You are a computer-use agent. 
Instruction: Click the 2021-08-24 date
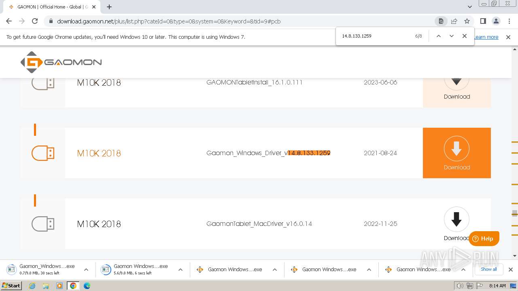click(x=380, y=153)
